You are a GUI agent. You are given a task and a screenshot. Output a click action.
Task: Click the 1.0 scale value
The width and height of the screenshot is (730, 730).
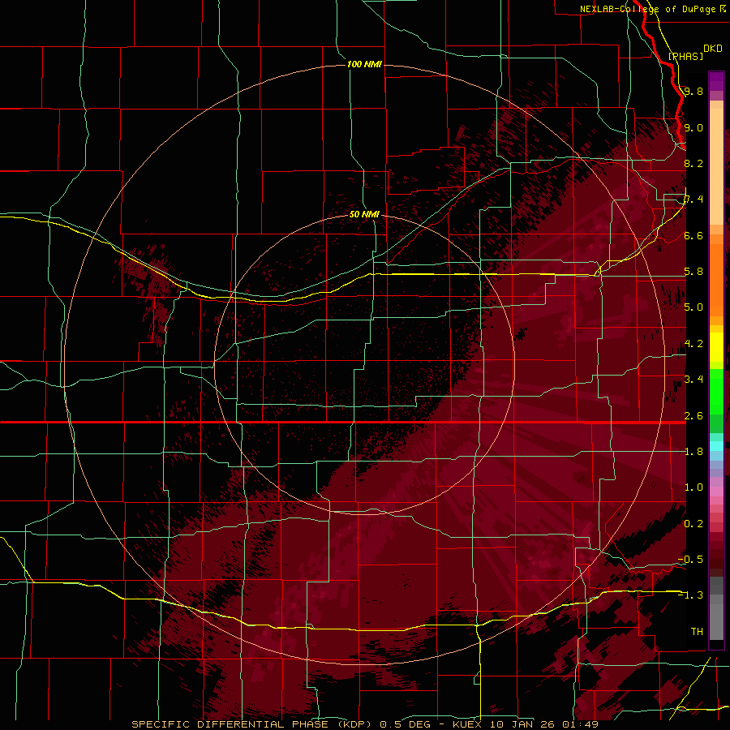pyautogui.click(x=693, y=487)
